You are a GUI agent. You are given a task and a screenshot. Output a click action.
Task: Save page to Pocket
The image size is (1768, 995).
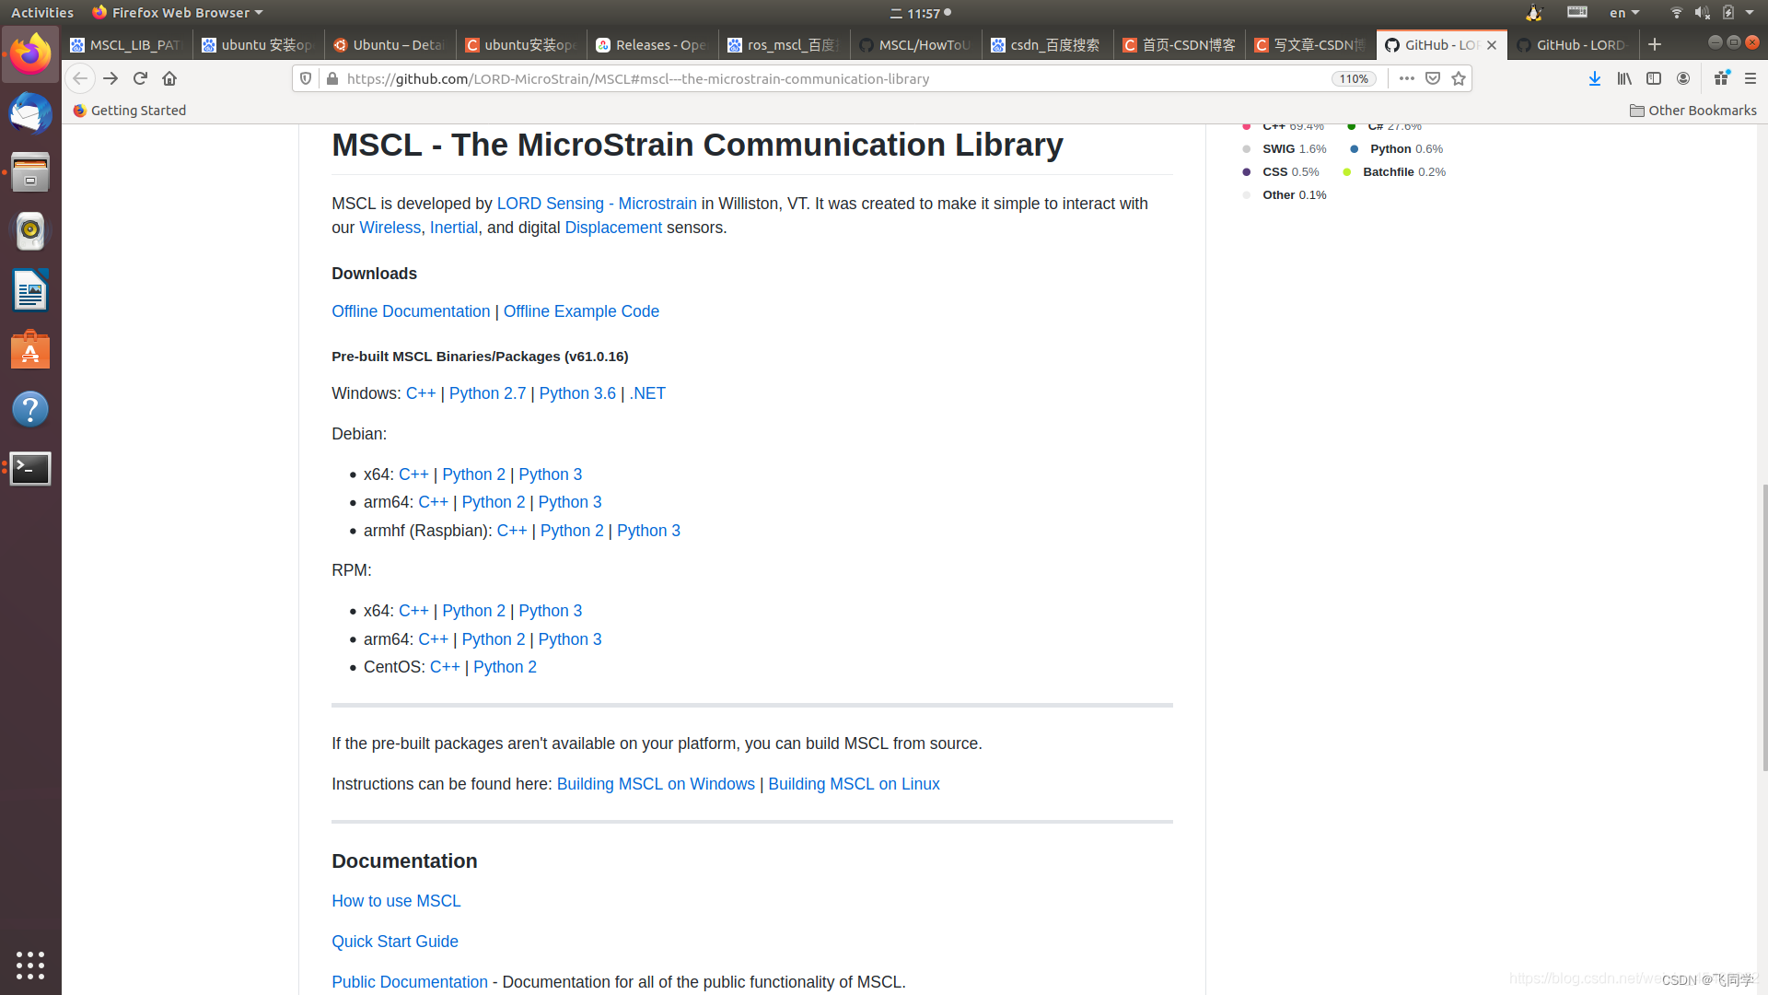(1433, 78)
